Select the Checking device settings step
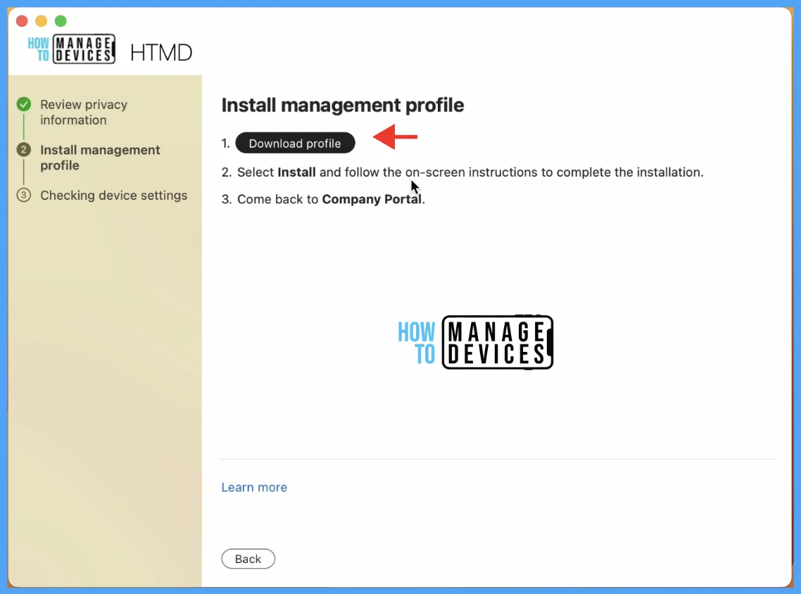Screen dimensions: 801x594 (x=113, y=195)
